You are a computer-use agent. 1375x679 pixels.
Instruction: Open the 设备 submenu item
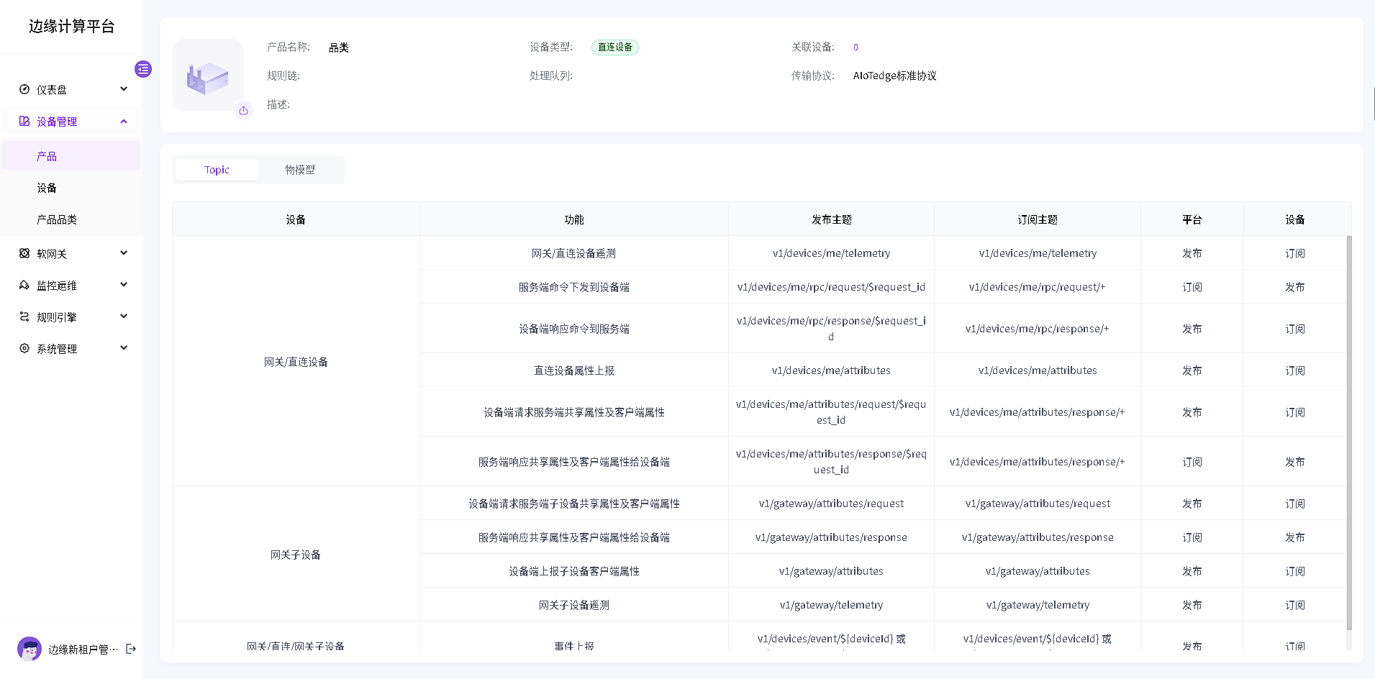[x=47, y=188]
